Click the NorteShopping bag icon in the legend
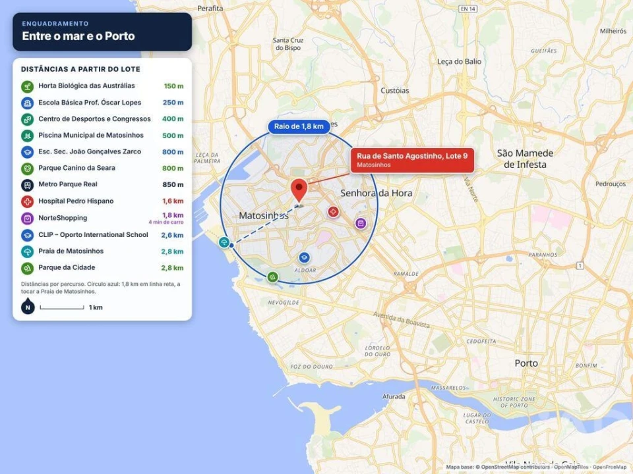Image resolution: width=633 pixels, height=474 pixels. coord(28,219)
